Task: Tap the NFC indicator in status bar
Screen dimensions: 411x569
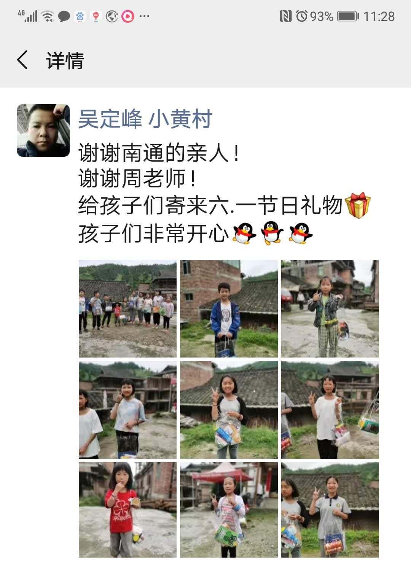Action: (x=285, y=16)
